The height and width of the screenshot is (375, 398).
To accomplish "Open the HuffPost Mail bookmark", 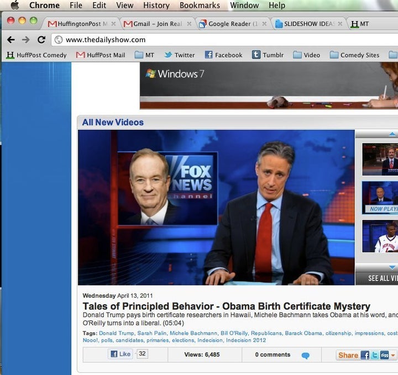I will pos(101,55).
